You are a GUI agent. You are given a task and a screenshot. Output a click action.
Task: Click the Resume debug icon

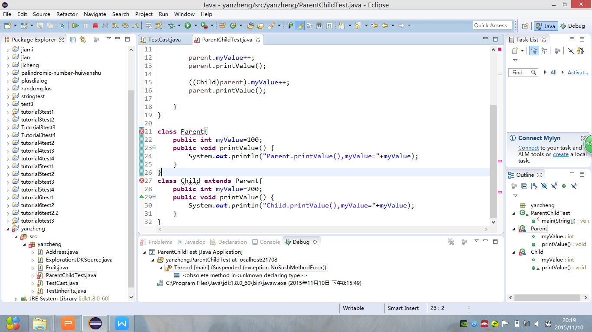75,26
